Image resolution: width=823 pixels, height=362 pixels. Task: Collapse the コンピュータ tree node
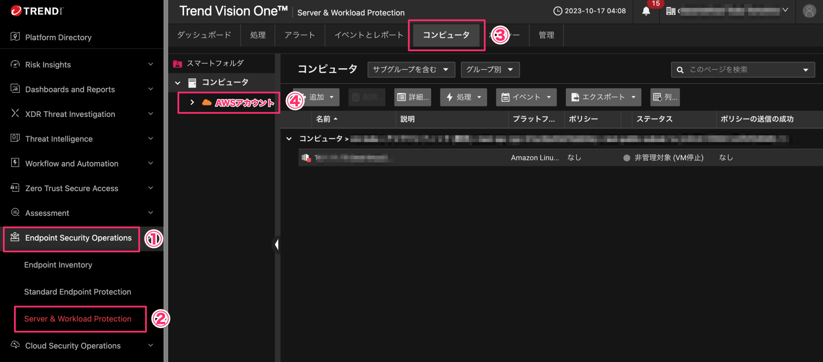(x=178, y=82)
